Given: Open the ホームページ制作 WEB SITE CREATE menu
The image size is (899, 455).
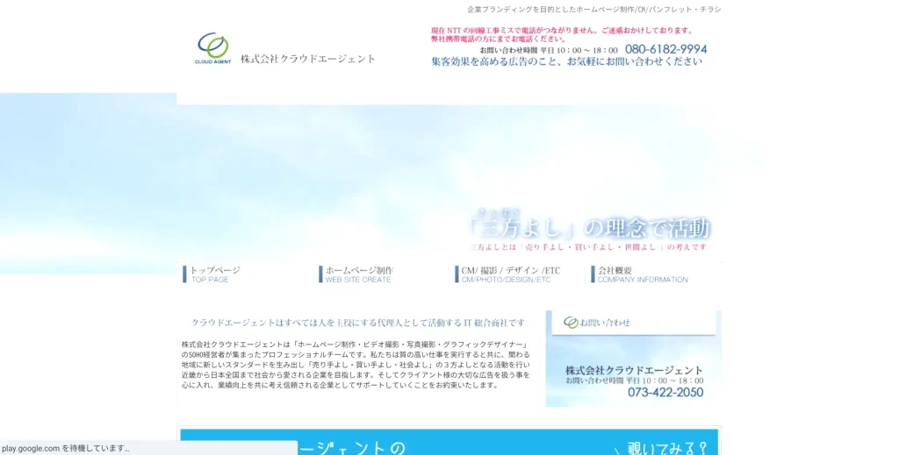Looking at the screenshot, I should [x=356, y=274].
